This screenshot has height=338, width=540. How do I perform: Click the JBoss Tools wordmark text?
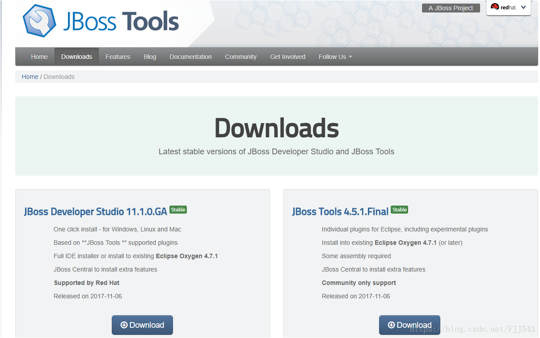point(121,21)
